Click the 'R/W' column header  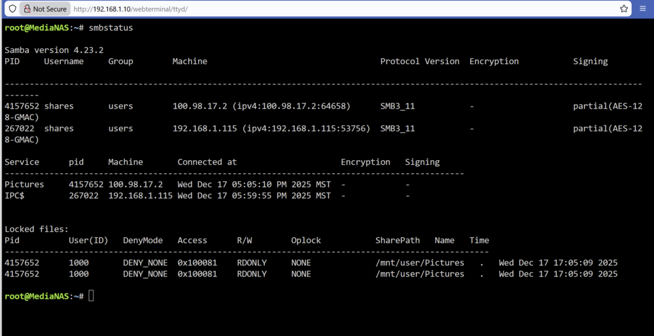coord(245,241)
